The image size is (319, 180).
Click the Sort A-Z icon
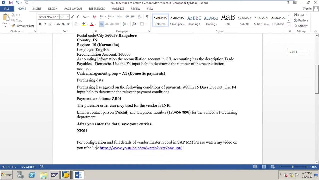(x=140, y=17)
